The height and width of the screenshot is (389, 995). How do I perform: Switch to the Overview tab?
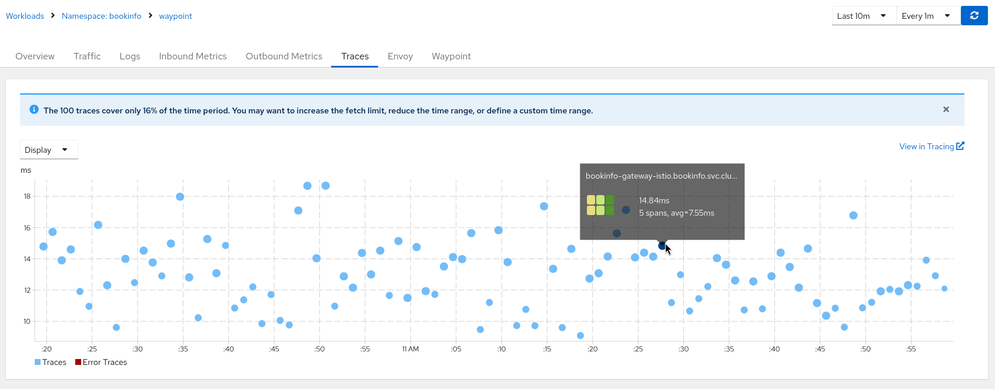tap(35, 56)
